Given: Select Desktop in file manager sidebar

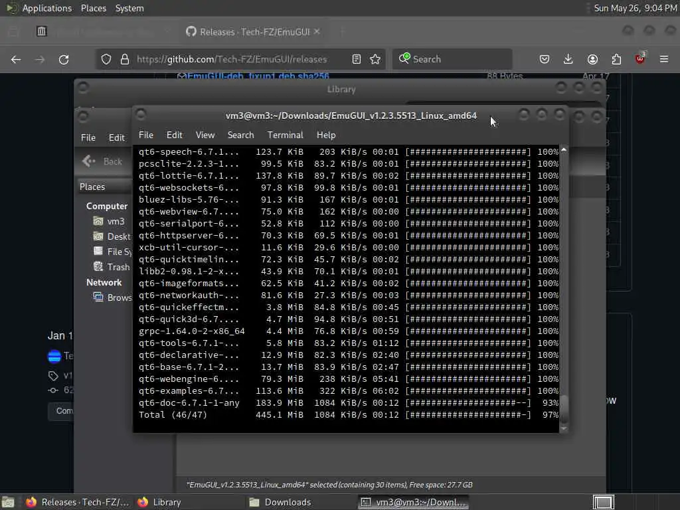Looking at the screenshot, I should point(112,236).
